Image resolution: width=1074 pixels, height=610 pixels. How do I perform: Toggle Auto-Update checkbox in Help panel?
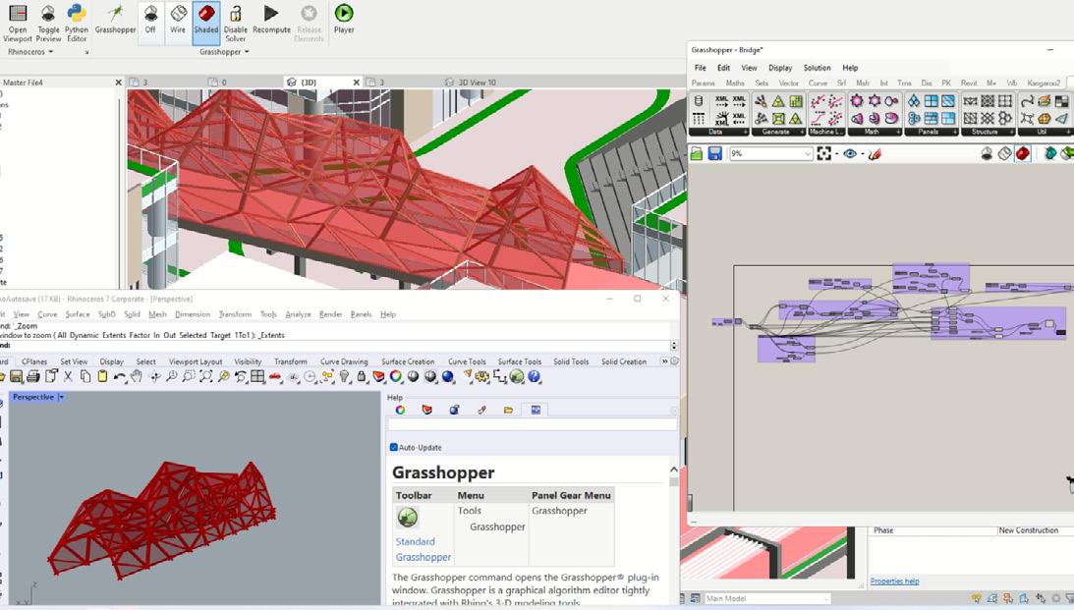tap(394, 447)
